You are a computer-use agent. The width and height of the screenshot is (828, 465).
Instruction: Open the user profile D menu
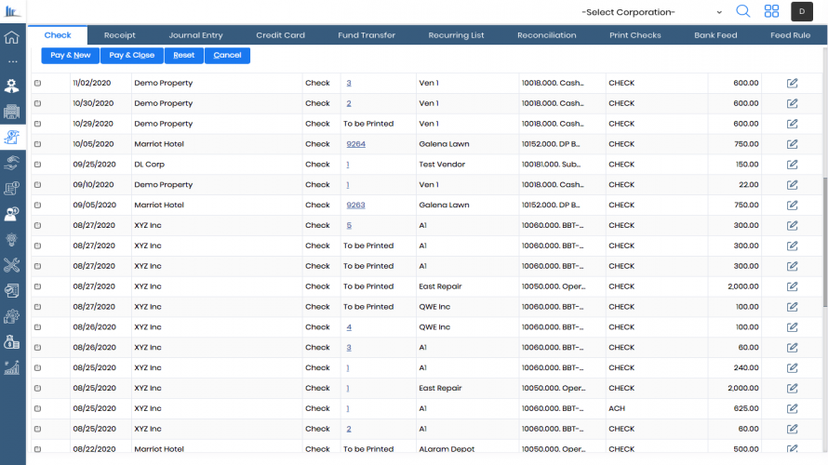tap(801, 12)
